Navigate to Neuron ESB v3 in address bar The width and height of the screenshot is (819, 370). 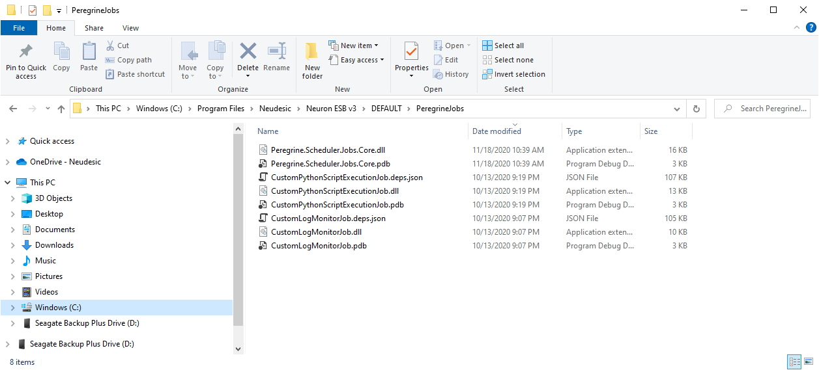tap(331, 109)
